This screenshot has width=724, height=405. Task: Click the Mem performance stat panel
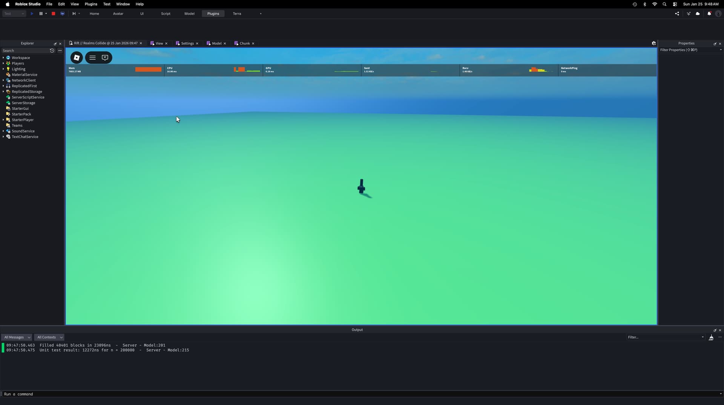[x=115, y=70]
